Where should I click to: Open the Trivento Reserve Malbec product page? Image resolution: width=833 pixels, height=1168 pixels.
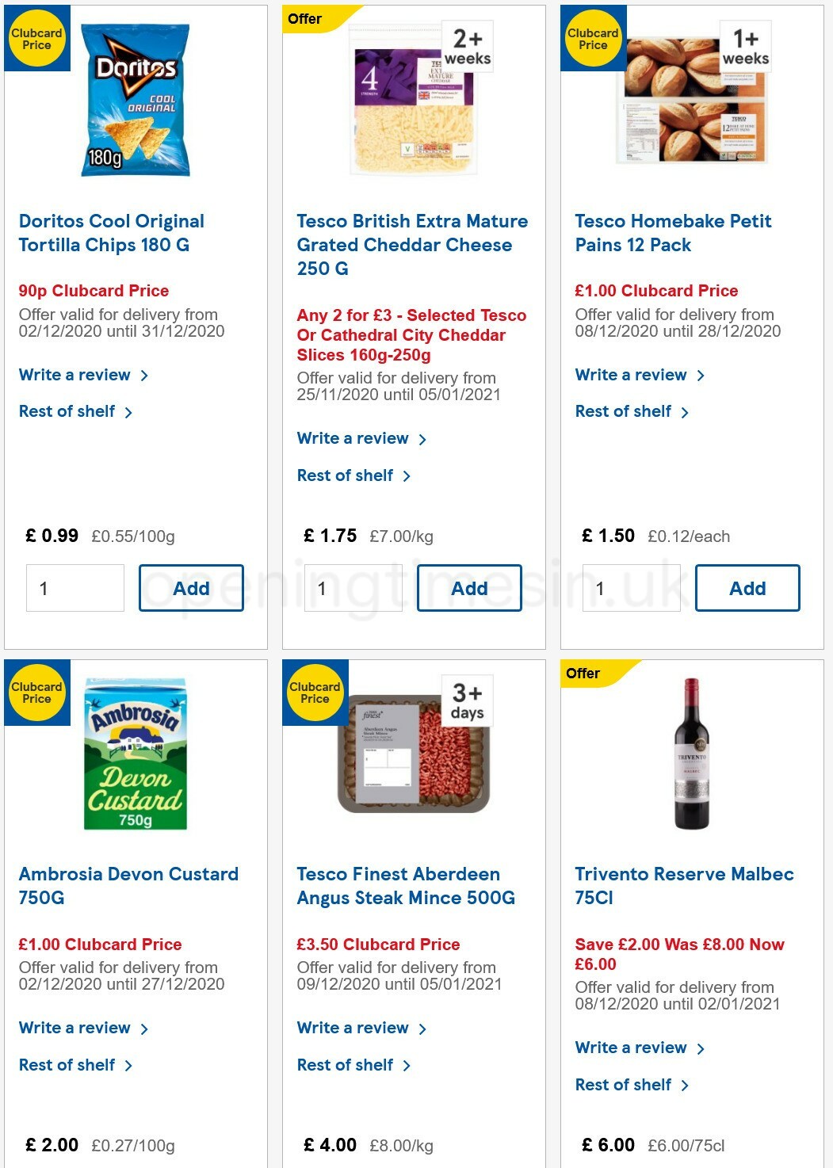click(x=685, y=886)
